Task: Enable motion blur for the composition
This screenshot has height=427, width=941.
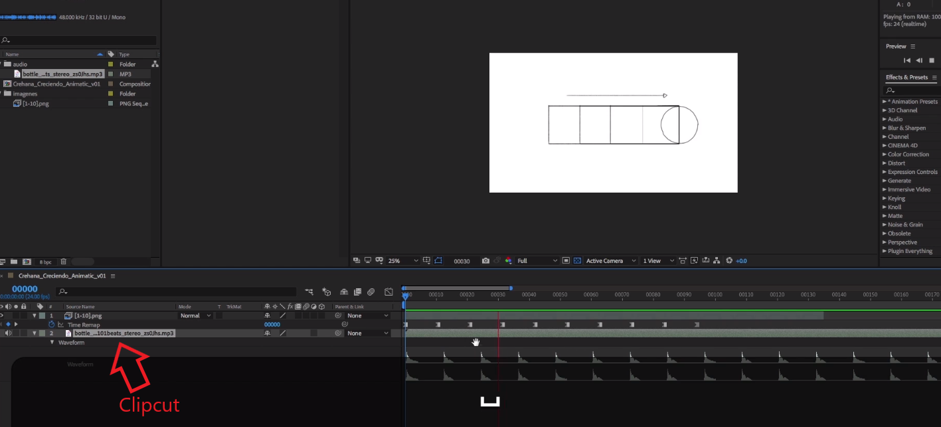Action: pyautogui.click(x=371, y=292)
